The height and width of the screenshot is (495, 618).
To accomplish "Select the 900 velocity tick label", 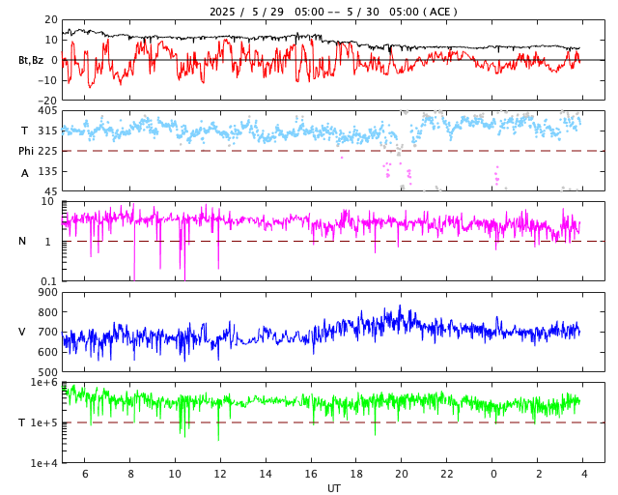I will [47, 293].
